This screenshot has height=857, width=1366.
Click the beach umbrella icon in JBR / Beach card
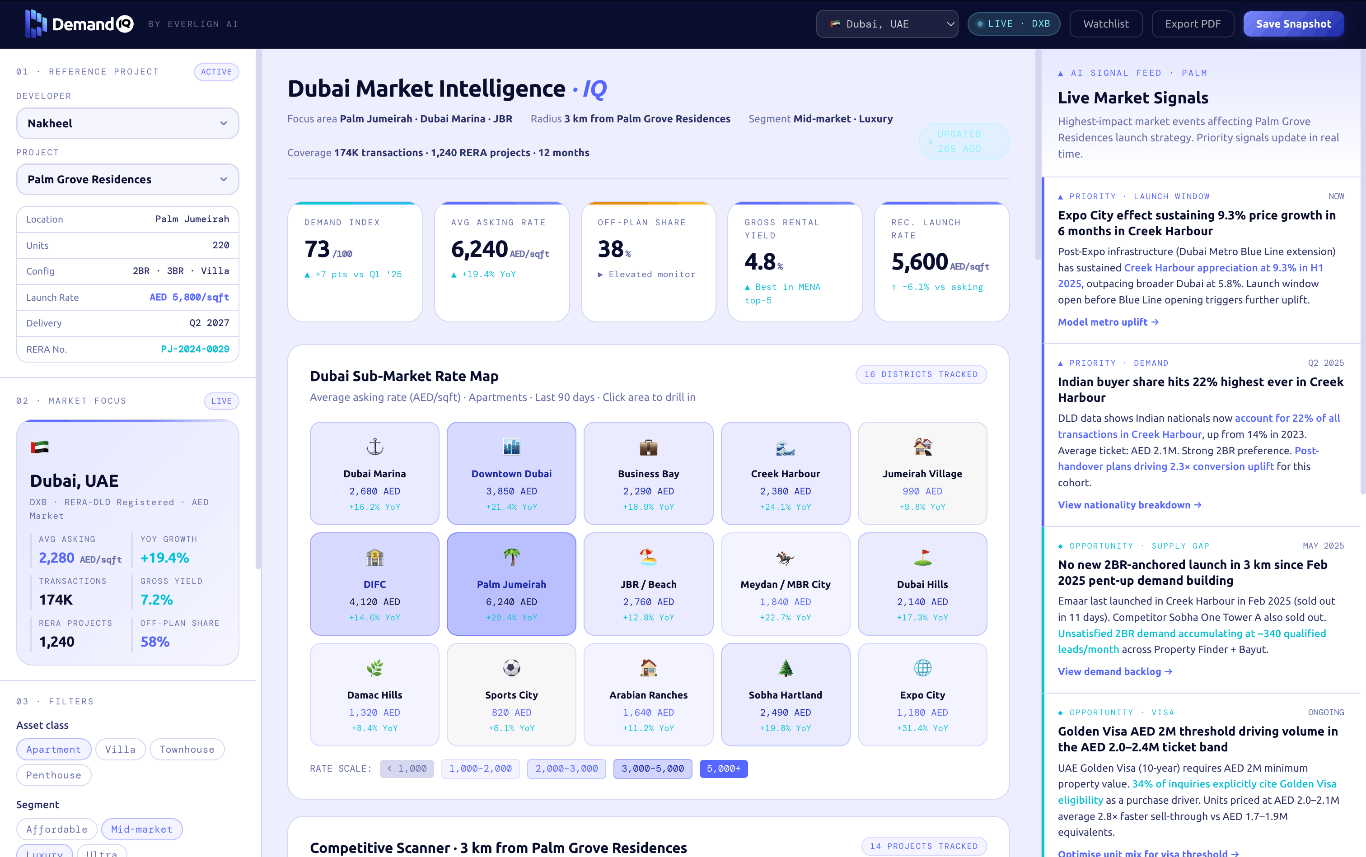pyautogui.click(x=648, y=558)
